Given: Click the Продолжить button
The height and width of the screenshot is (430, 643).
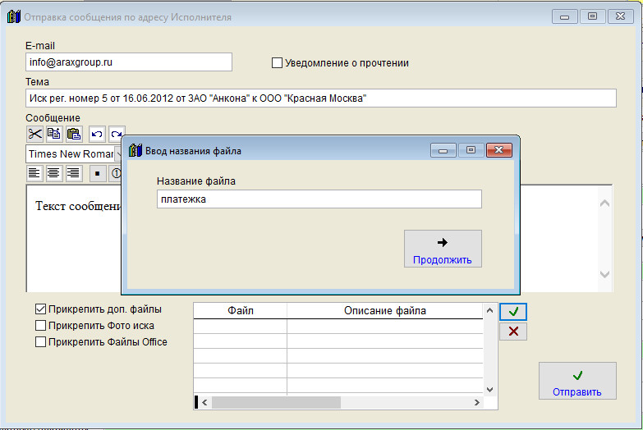Looking at the screenshot, I should click(x=443, y=249).
